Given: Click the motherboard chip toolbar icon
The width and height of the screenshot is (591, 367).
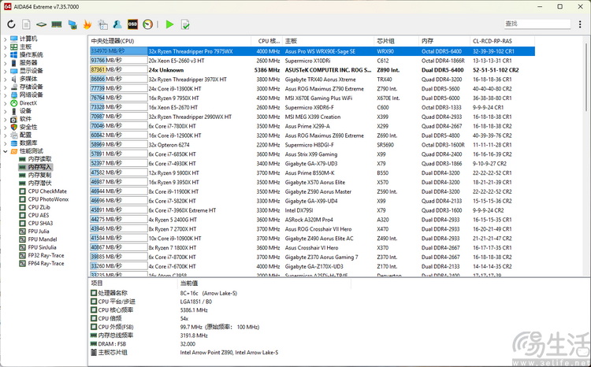Looking at the screenshot, I should point(41,24).
